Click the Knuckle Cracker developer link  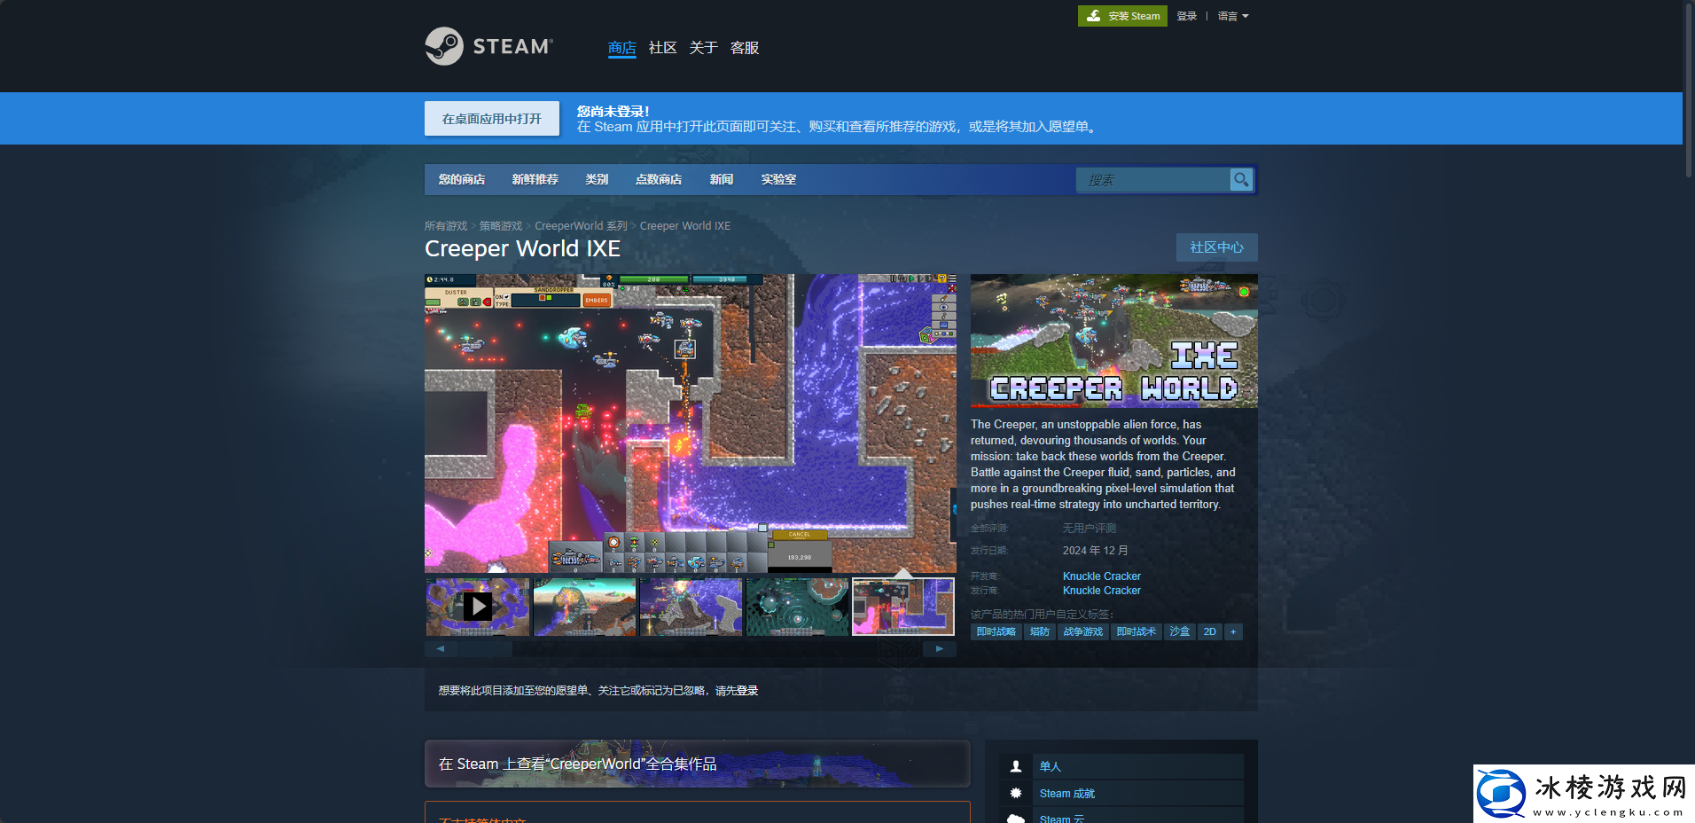click(1101, 576)
